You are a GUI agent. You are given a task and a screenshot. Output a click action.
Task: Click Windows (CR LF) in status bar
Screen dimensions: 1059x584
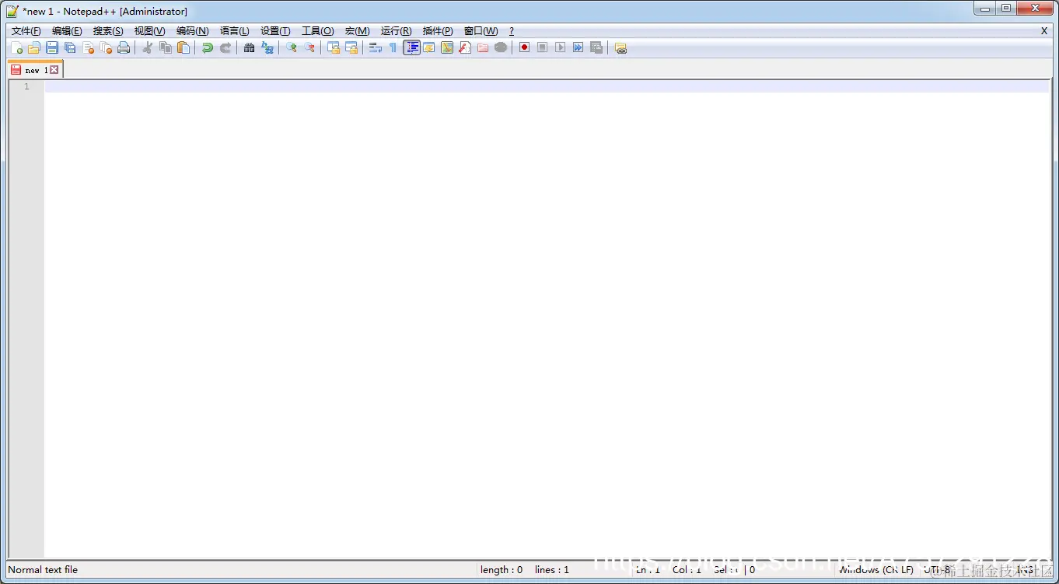pyautogui.click(x=876, y=570)
